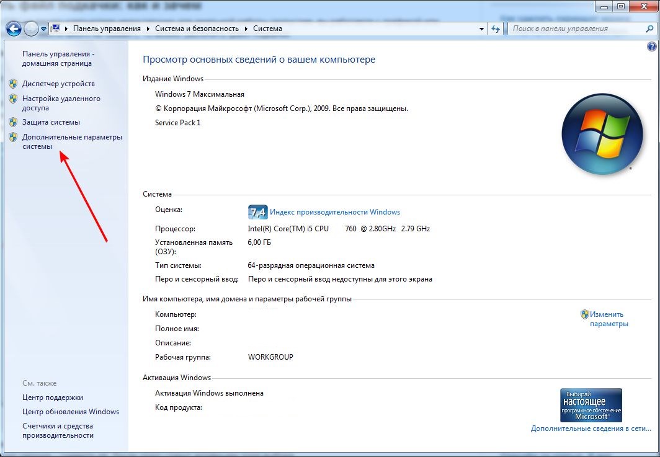This screenshot has width=660, height=457.
Task: Expand the arrow after Панель управления breadcrumb
Action: (148, 29)
